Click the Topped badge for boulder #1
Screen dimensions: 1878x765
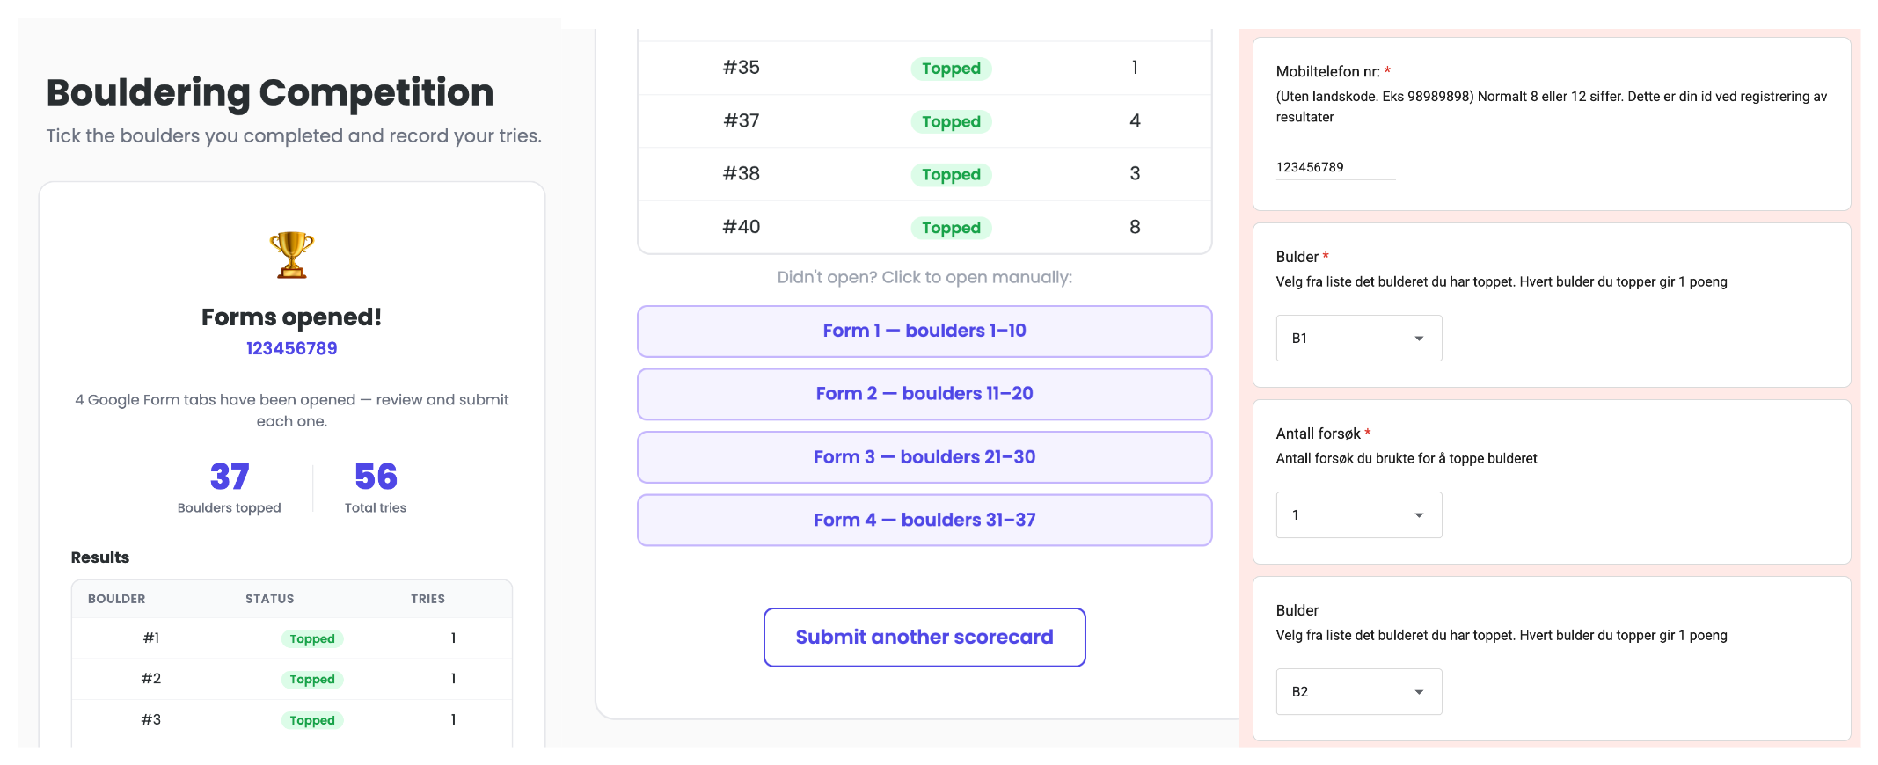click(x=312, y=639)
